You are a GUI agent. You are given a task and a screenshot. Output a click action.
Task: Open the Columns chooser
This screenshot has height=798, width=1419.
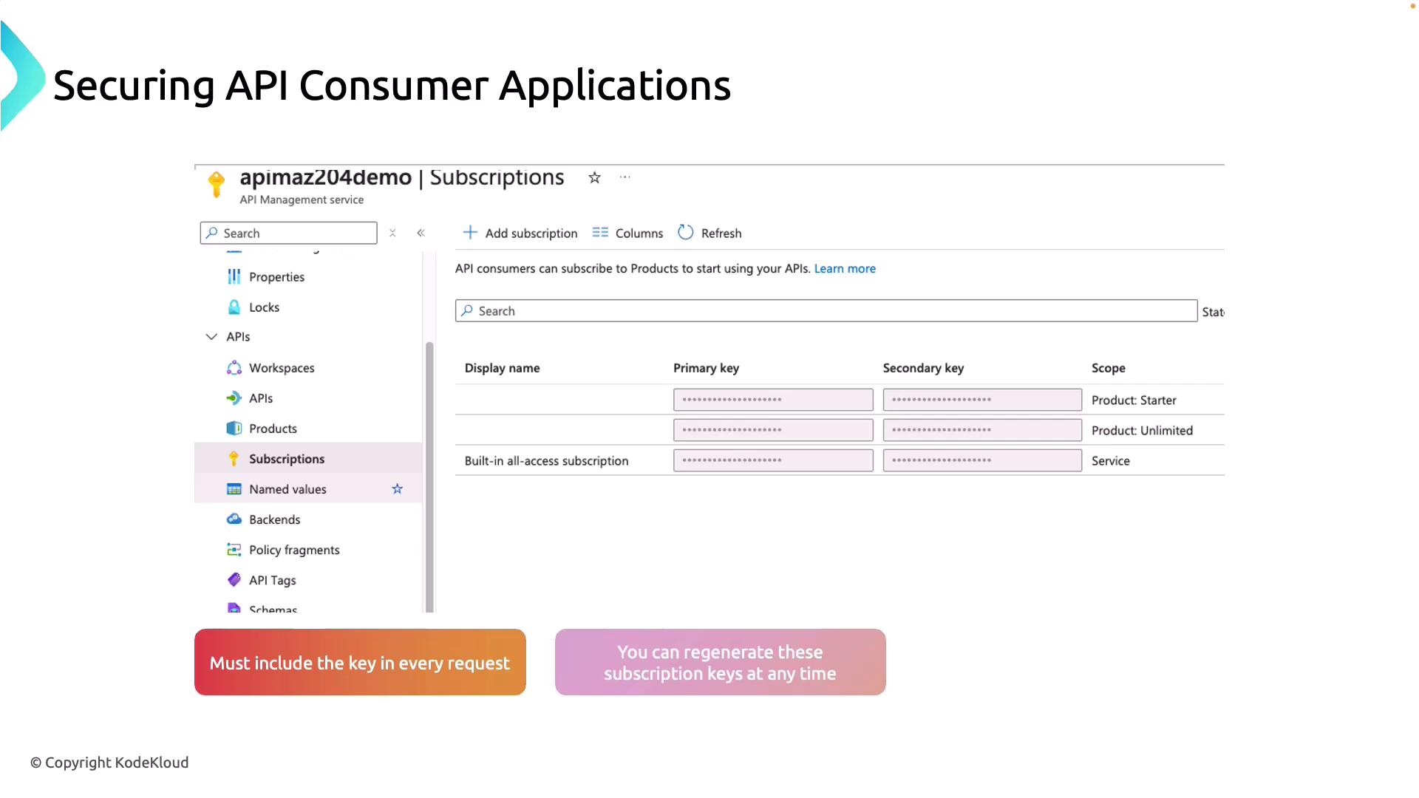[627, 233]
